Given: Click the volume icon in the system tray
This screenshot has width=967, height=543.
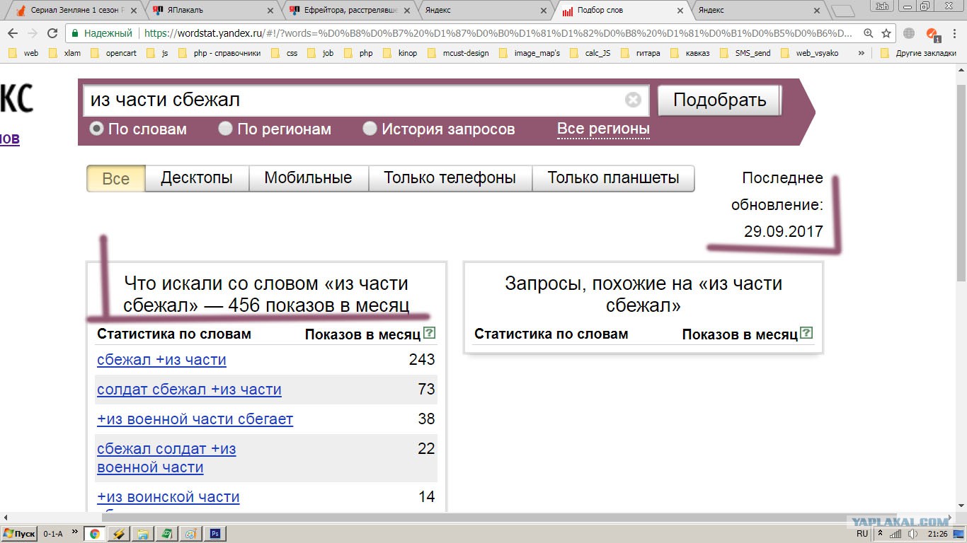Looking at the screenshot, I should click(912, 534).
